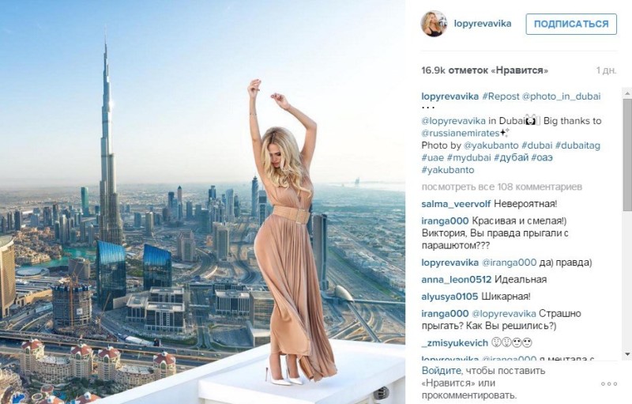Image resolution: width=632 pixels, height=404 pixels.
Task: Open @photo_in_dubai profile mention
Action: pos(561,96)
